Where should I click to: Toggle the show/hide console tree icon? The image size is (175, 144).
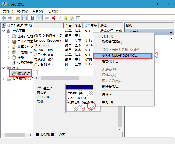coord(25,18)
